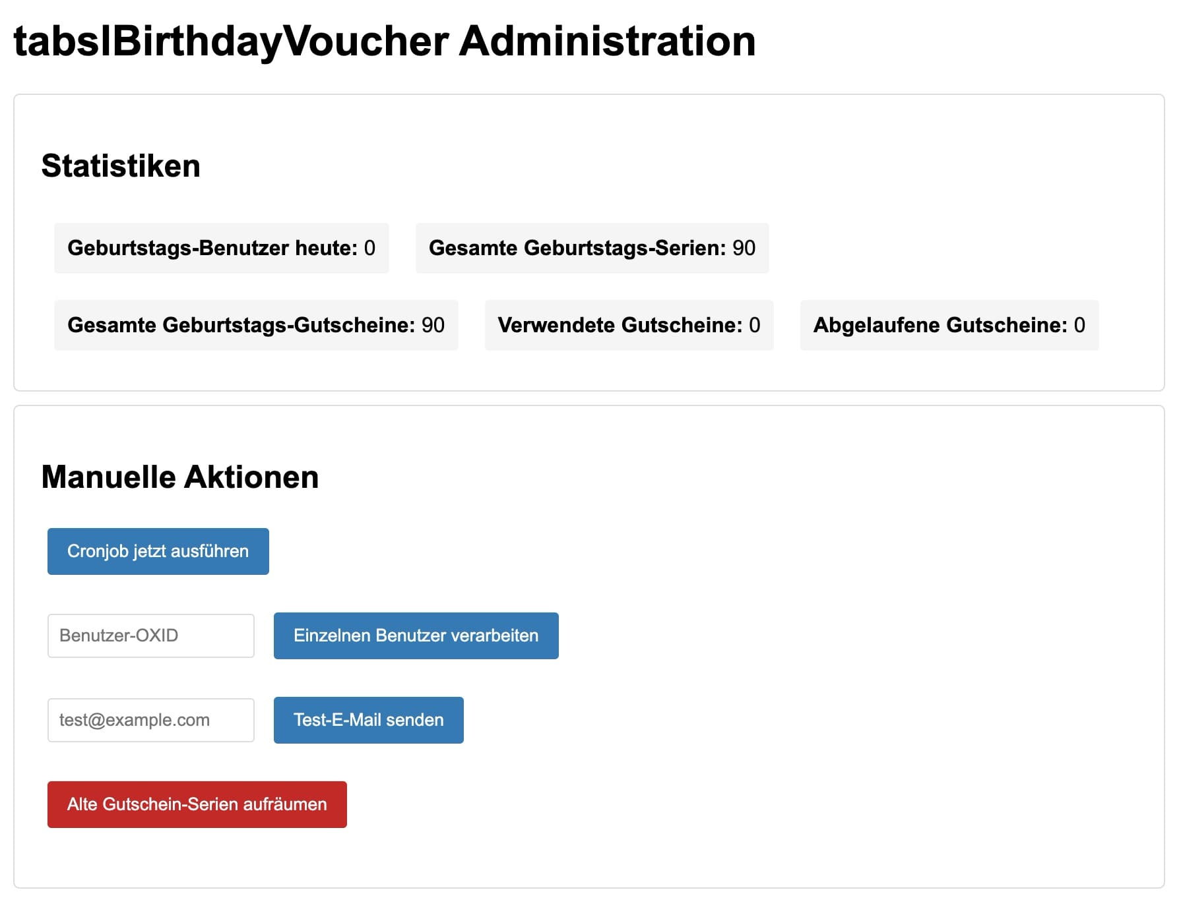Image resolution: width=1181 pixels, height=919 pixels.
Task: Click the Manuelle Aktionen section heading
Action: pos(179,477)
